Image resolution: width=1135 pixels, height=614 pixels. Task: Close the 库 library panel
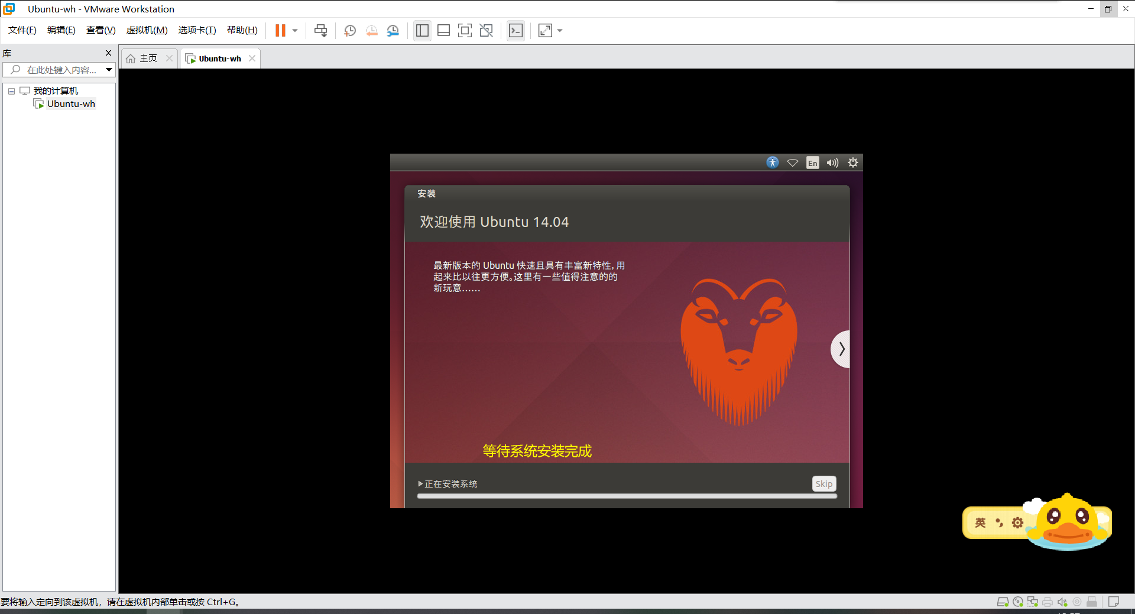[x=108, y=53]
